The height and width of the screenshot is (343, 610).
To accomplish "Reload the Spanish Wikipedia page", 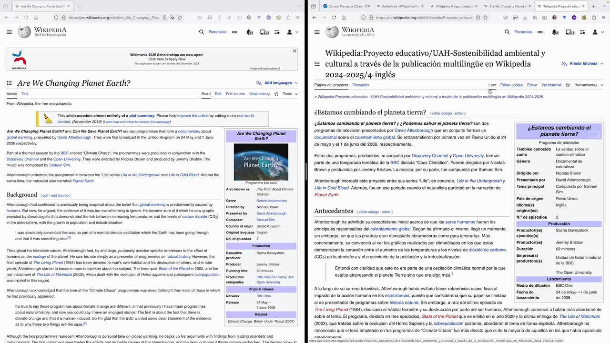I will [334, 18].
